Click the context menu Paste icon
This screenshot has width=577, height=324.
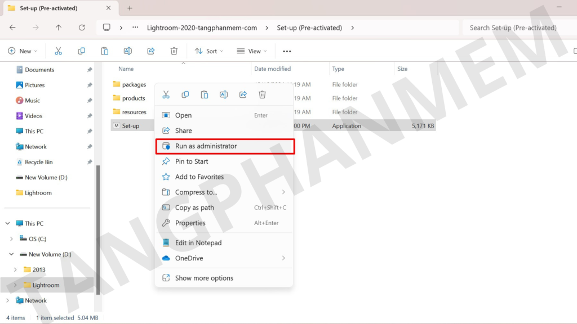204,94
